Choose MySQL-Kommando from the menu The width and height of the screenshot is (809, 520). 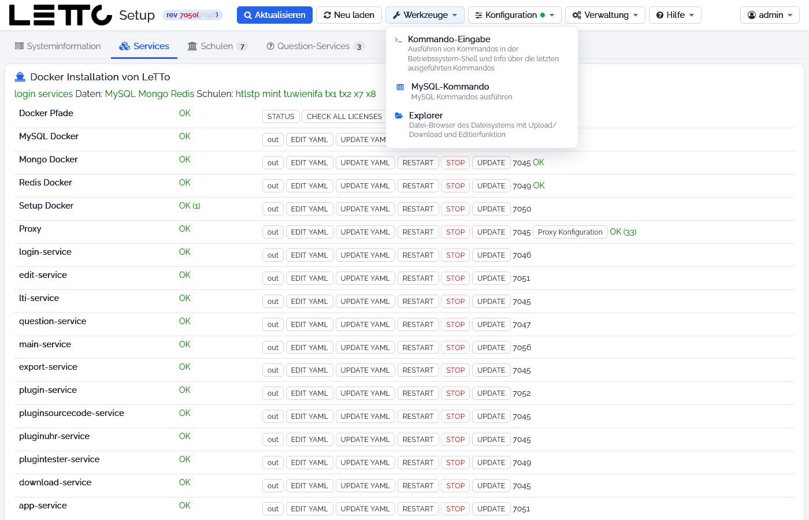pos(481,91)
